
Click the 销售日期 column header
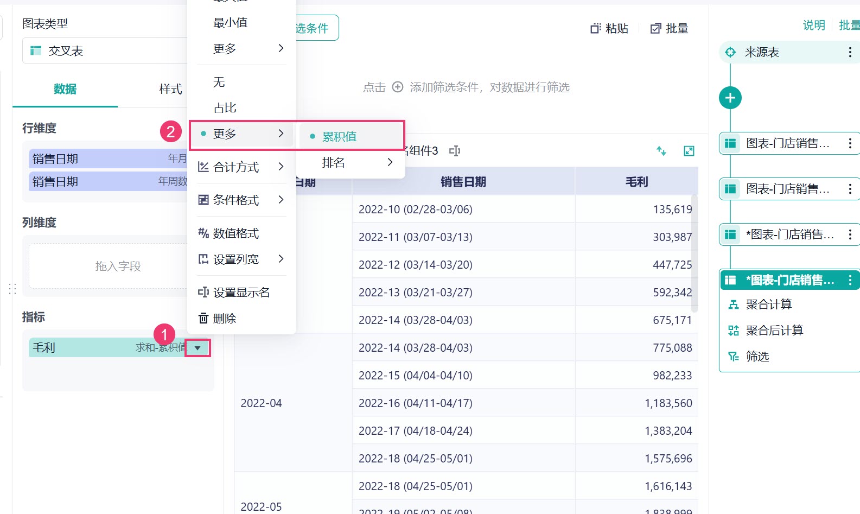pyautogui.click(x=463, y=182)
